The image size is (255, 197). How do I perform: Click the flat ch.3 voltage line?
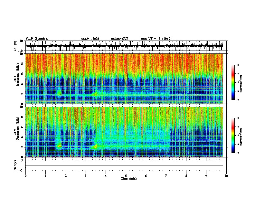124,165
